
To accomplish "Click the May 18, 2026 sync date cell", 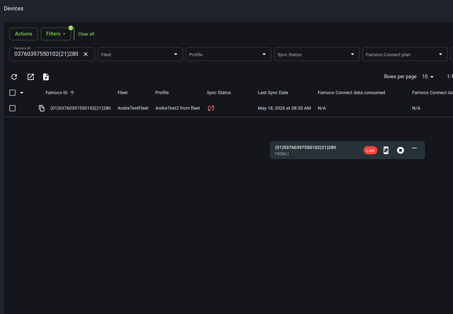I will pyautogui.click(x=284, y=108).
